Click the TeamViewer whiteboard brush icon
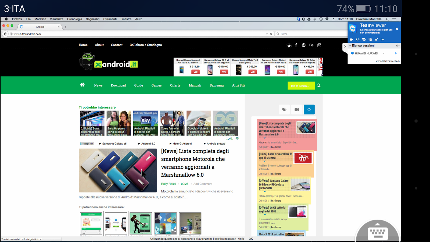 (x=377, y=40)
